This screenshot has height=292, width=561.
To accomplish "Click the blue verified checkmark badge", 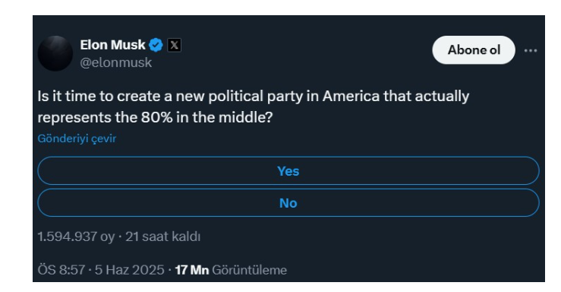I will [x=156, y=45].
